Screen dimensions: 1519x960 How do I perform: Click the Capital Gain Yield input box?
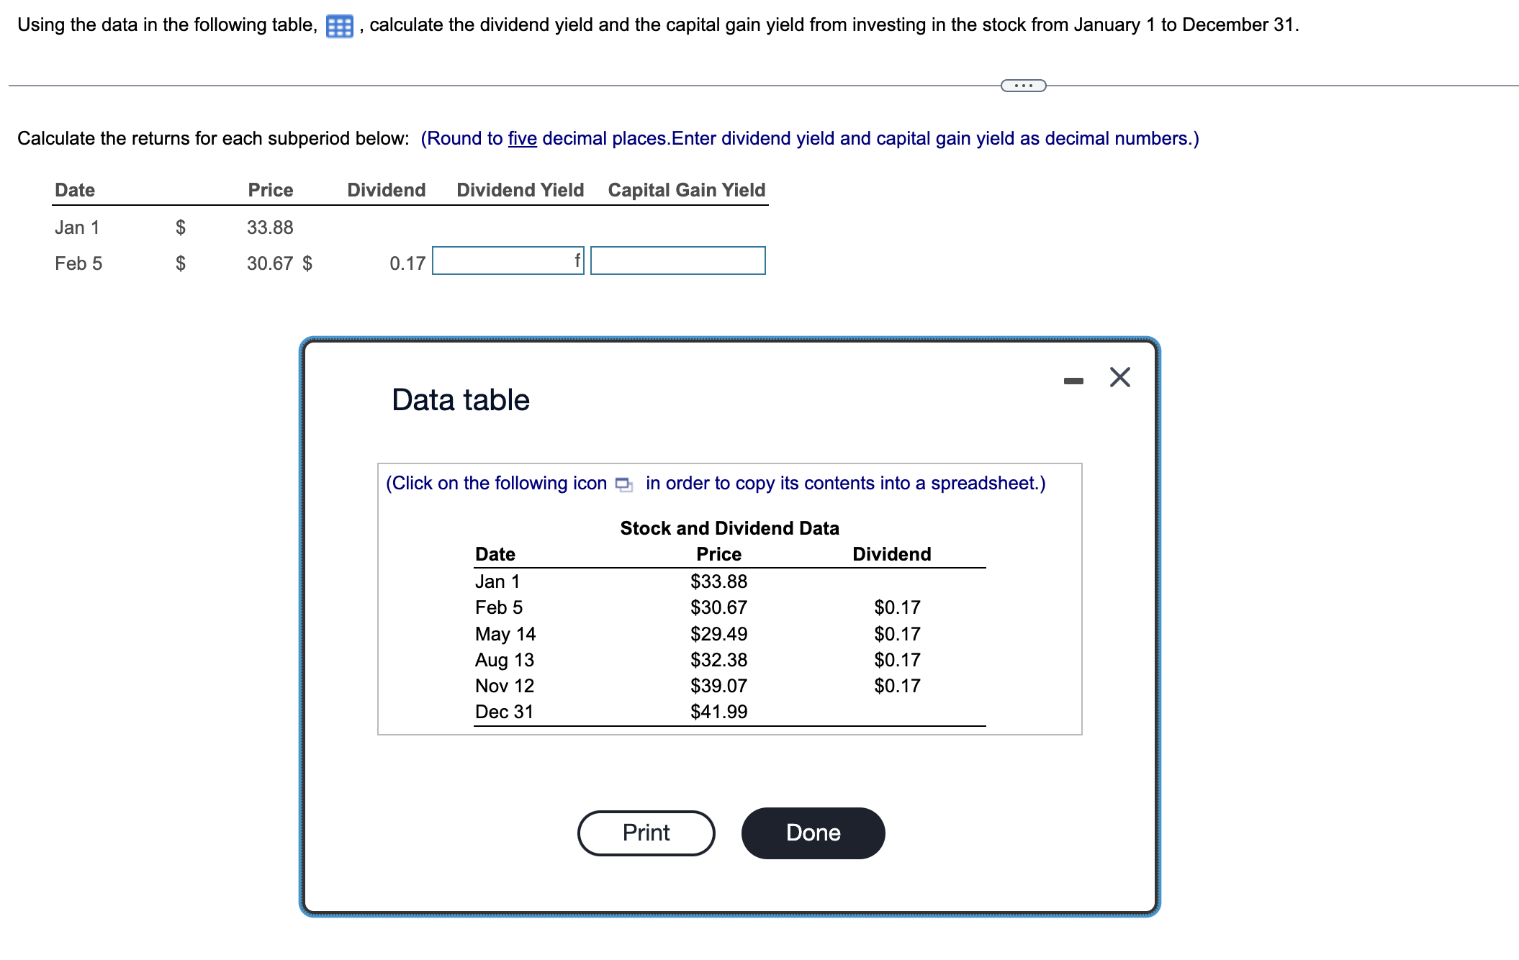point(677,261)
